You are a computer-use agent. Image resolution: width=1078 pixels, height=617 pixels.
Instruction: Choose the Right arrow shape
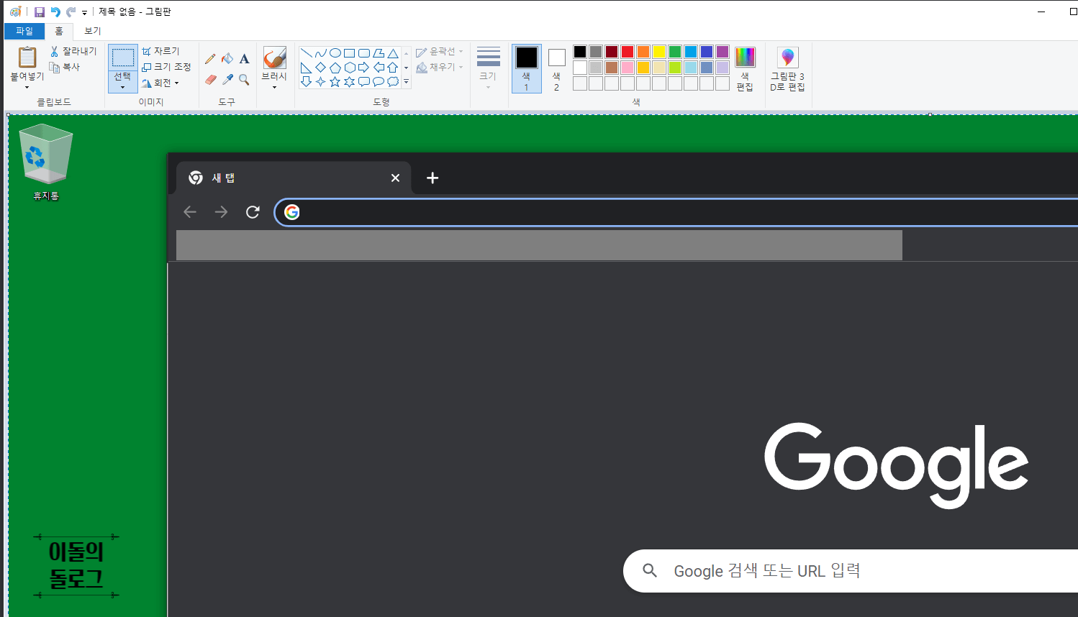(x=364, y=68)
